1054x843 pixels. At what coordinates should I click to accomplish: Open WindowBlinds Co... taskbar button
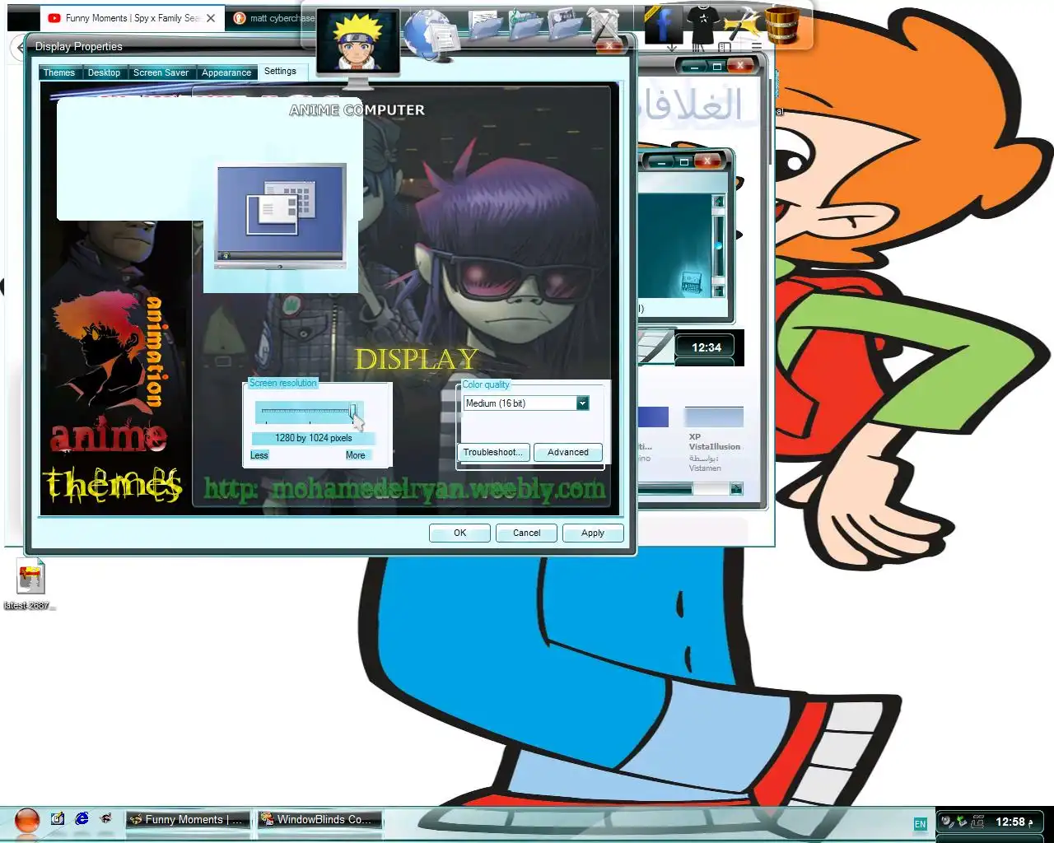[x=320, y=819]
